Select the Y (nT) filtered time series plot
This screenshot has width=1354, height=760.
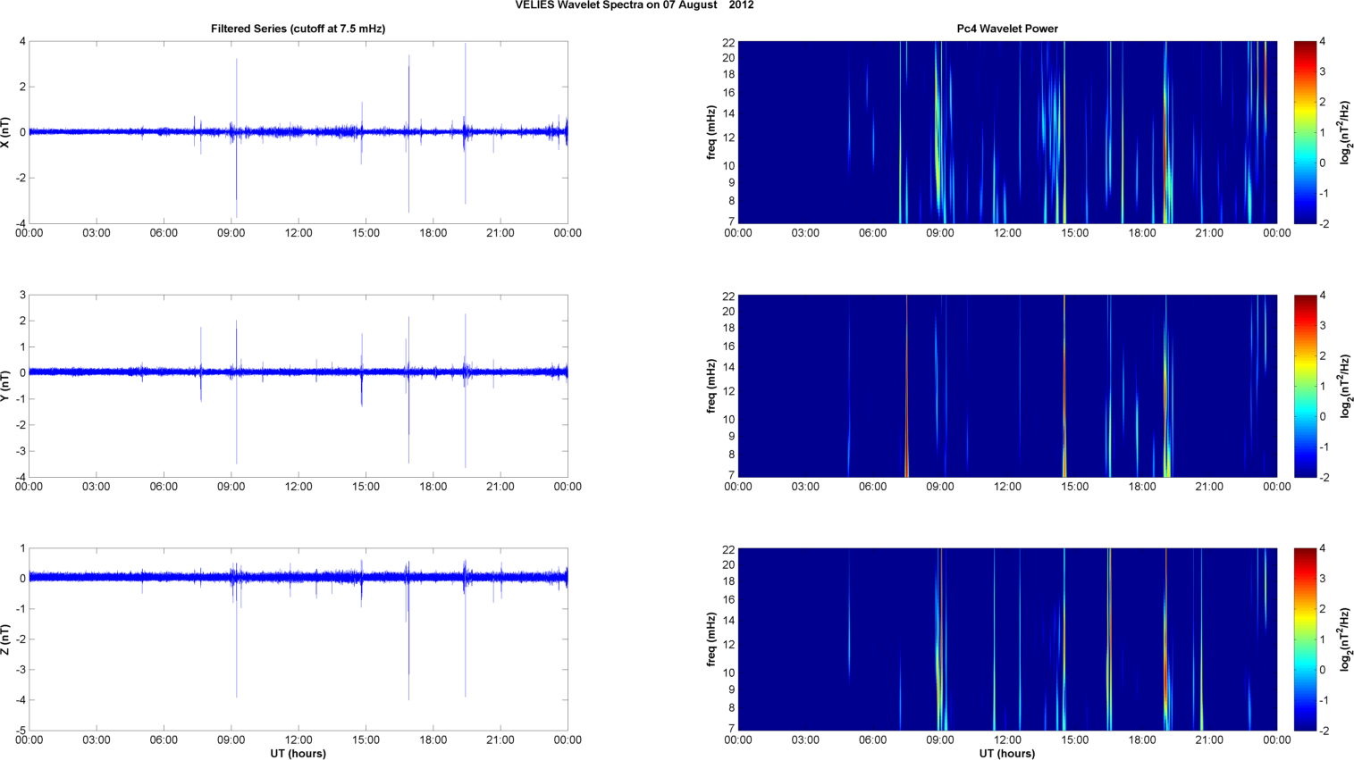[298, 386]
